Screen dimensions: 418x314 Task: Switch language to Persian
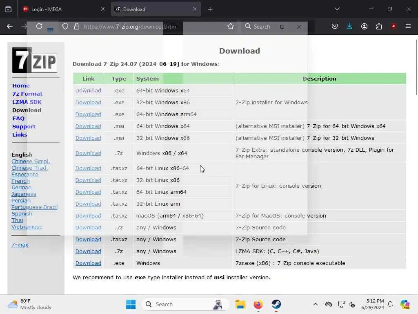(21, 200)
